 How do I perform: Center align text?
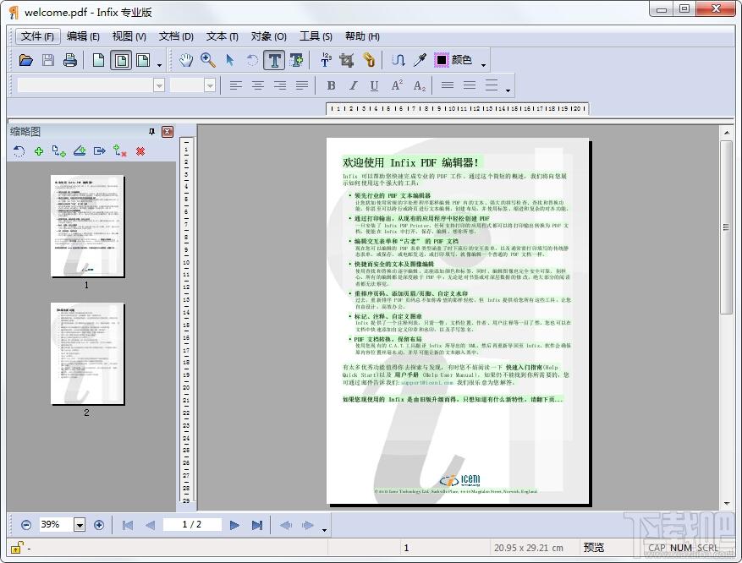(x=258, y=85)
